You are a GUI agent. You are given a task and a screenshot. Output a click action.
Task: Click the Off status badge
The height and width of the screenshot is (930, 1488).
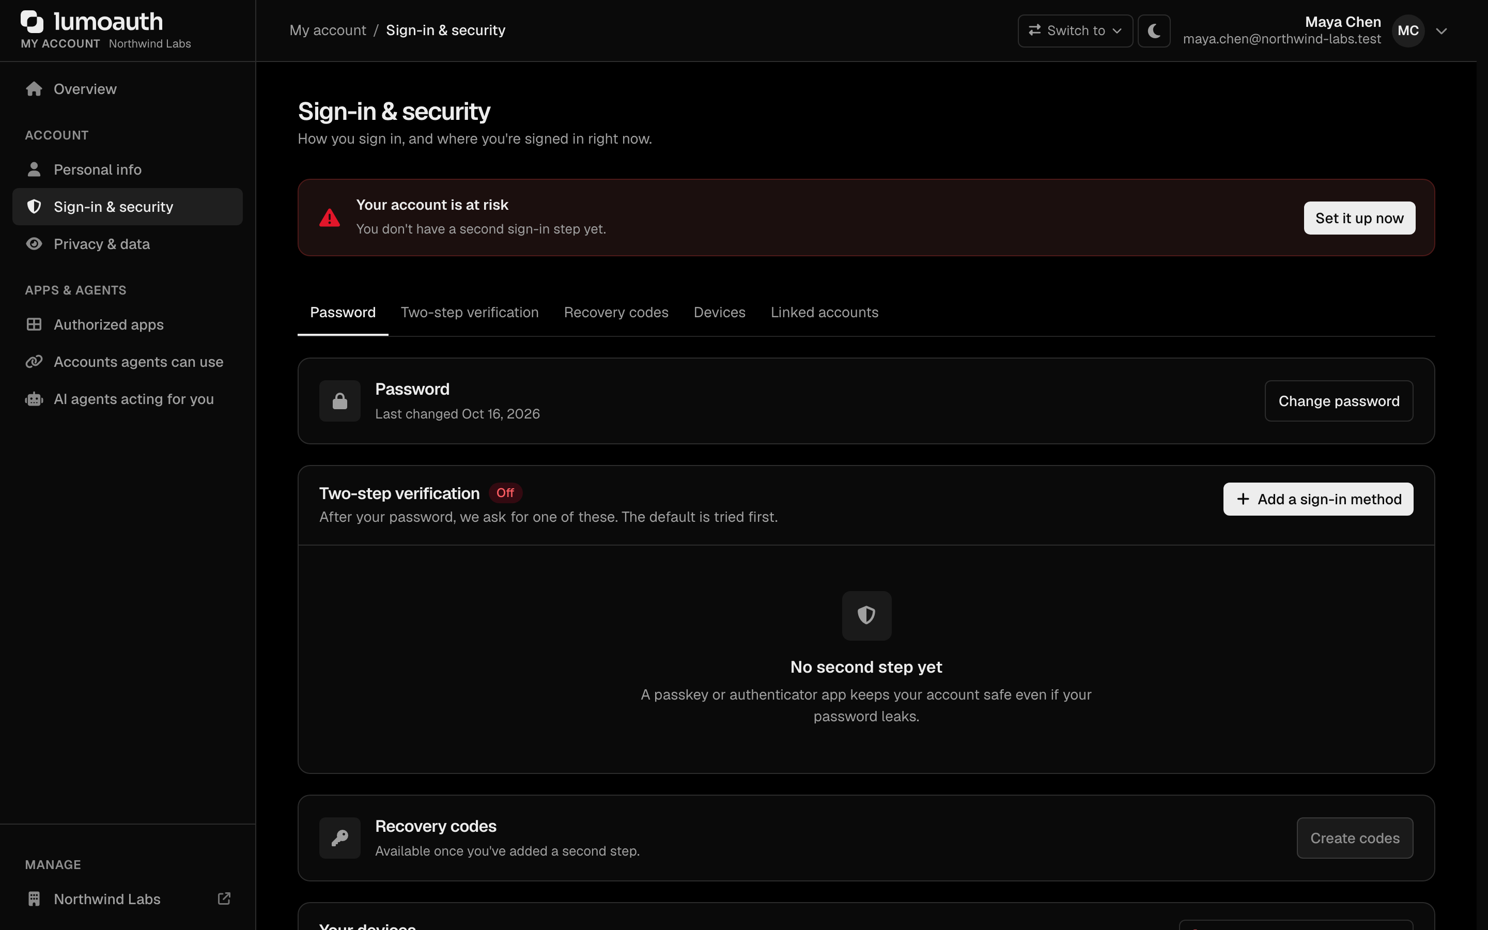click(505, 493)
